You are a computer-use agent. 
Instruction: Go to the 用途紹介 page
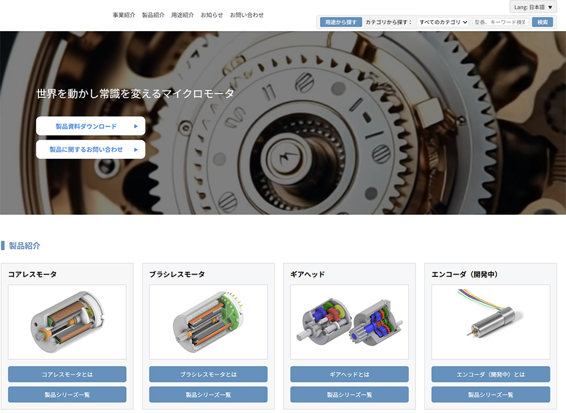(183, 15)
